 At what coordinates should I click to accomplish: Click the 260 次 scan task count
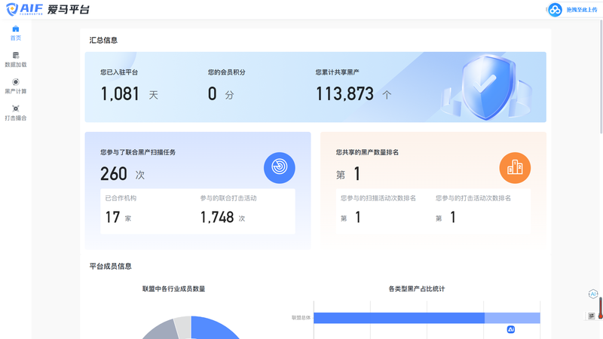[122, 174]
